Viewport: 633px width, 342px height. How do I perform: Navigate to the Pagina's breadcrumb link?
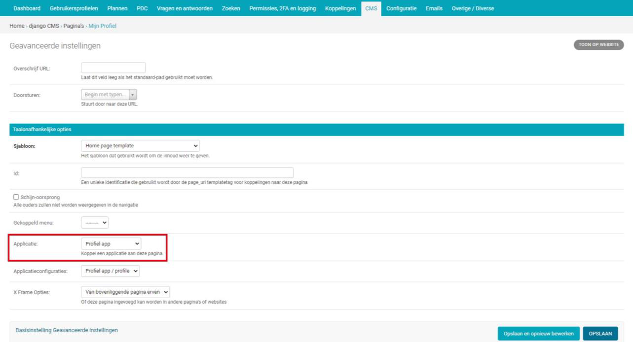tap(74, 26)
